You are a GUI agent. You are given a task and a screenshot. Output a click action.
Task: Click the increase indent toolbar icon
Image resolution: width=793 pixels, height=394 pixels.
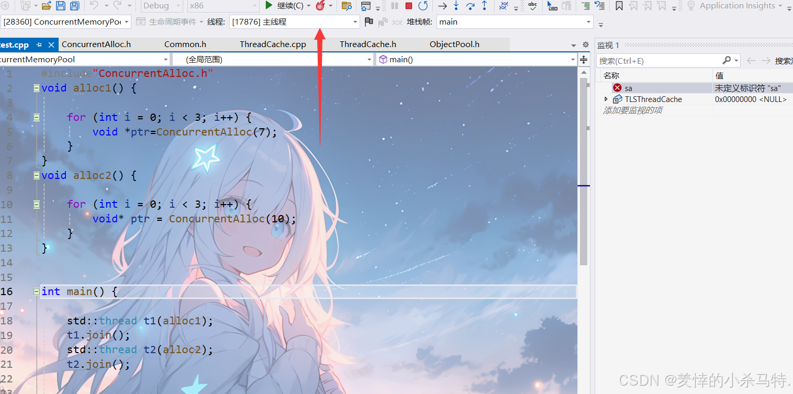tap(586, 6)
